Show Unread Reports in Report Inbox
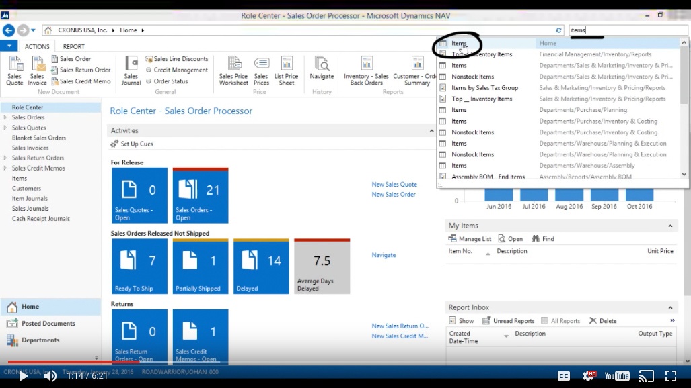This screenshot has width=691, height=388. pos(509,321)
